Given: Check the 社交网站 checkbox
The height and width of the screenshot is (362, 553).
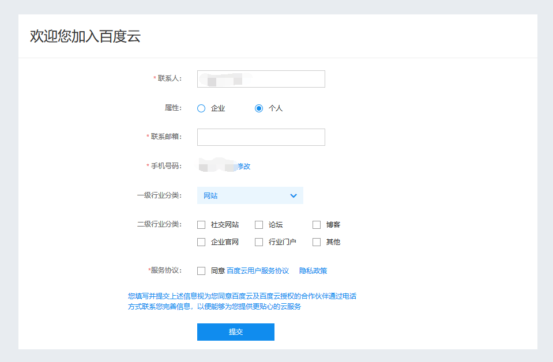Looking at the screenshot, I should pyautogui.click(x=201, y=225).
